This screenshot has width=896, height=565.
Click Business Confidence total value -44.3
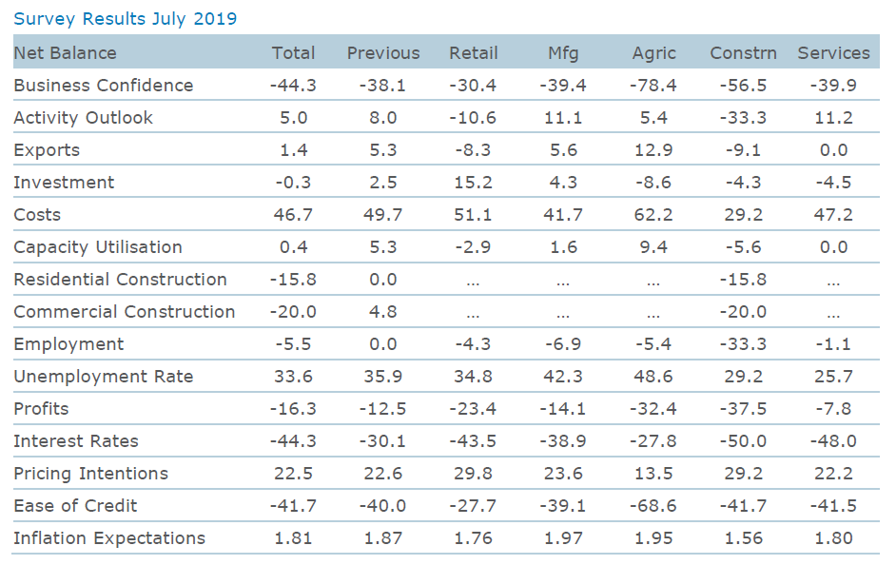pyautogui.click(x=293, y=86)
